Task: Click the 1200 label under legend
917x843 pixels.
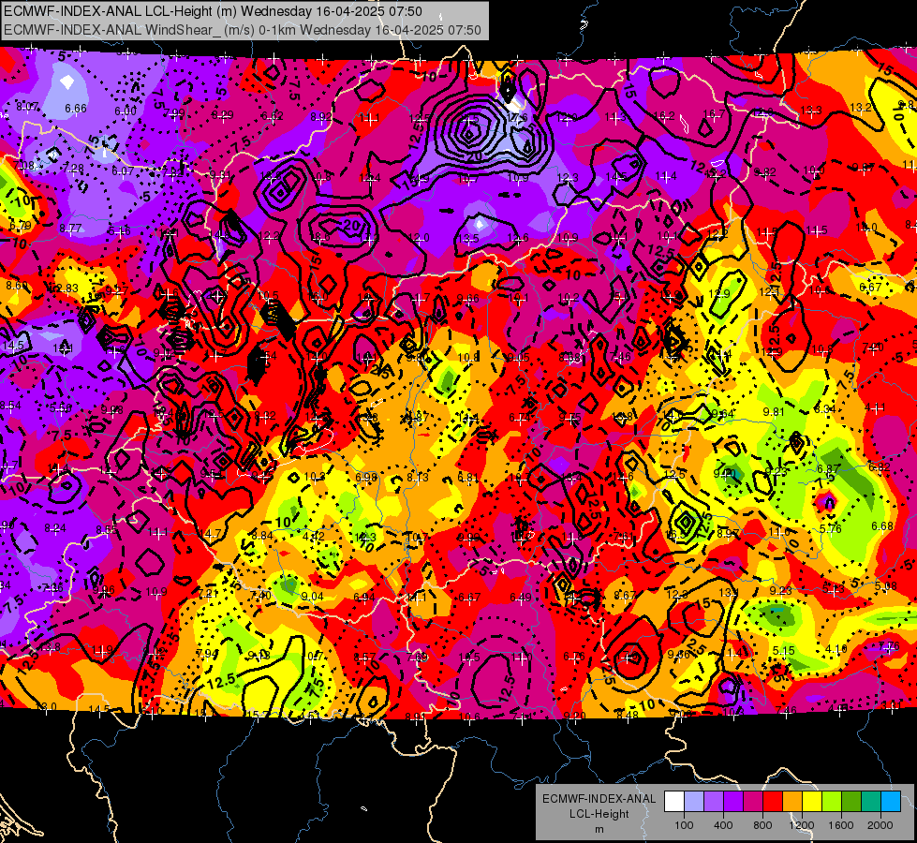Action: pos(802,825)
